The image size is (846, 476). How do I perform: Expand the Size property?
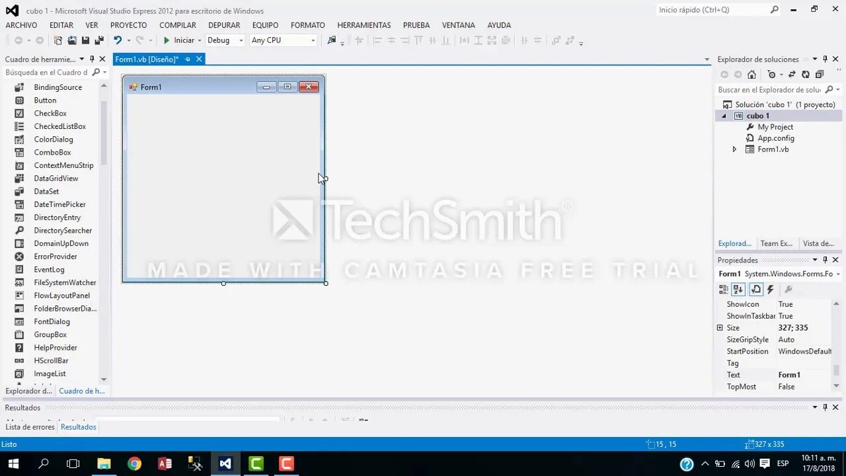[x=720, y=328]
